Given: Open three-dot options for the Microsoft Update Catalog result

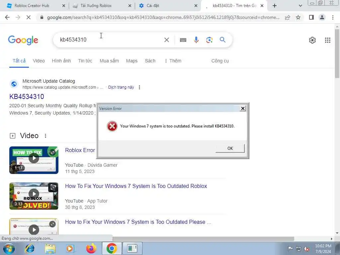Looking at the screenshot, I should coord(139,87).
